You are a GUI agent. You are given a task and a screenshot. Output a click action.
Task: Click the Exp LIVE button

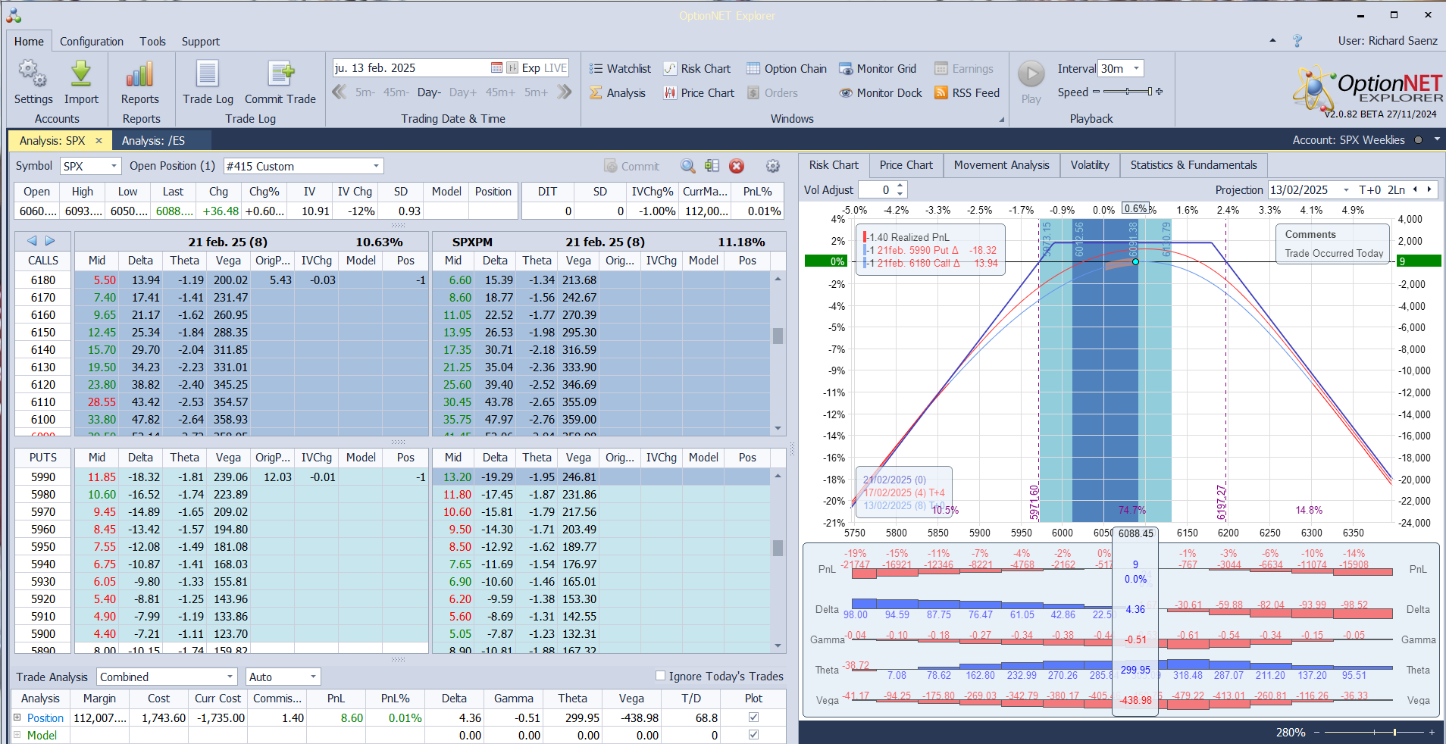tap(537, 68)
